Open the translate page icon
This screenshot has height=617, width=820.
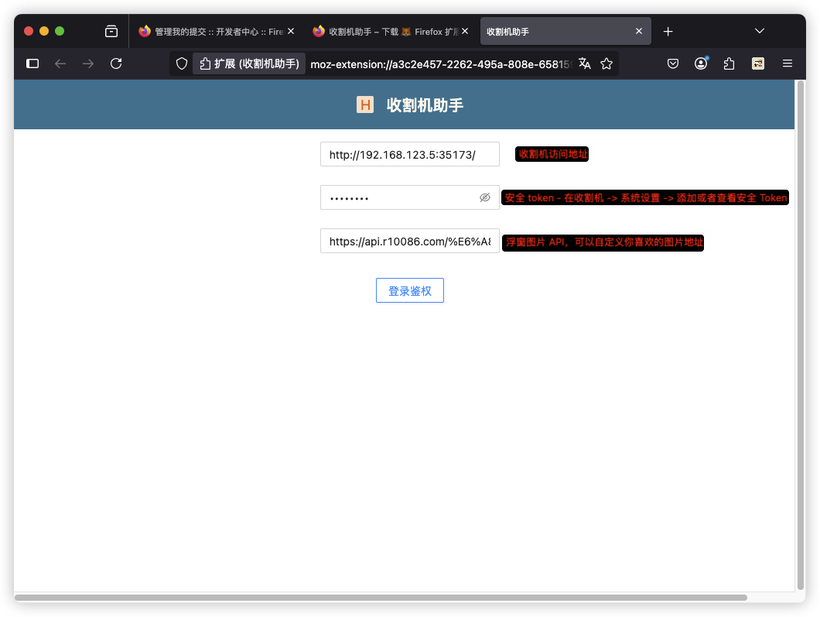click(x=585, y=63)
